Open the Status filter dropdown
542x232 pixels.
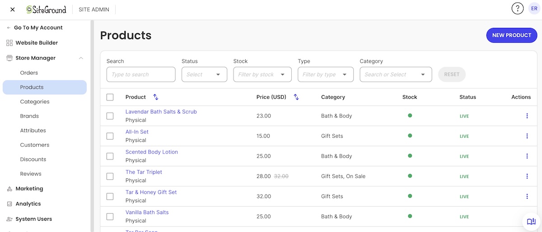point(204,74)
